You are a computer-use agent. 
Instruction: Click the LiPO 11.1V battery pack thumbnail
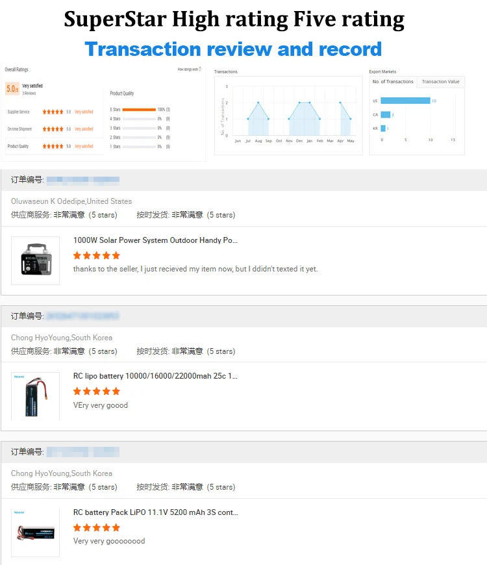click(36, 533)
